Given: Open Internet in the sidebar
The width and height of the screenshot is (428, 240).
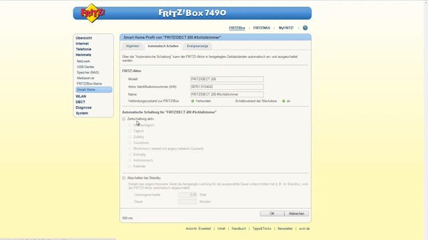Looking at the screenshot, I should [82, 43].
